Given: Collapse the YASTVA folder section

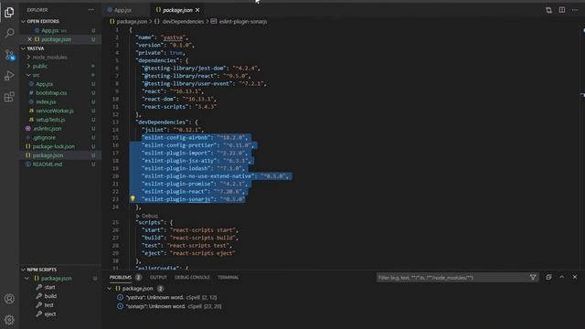Looking at the screenshot, I should (24, 48).
